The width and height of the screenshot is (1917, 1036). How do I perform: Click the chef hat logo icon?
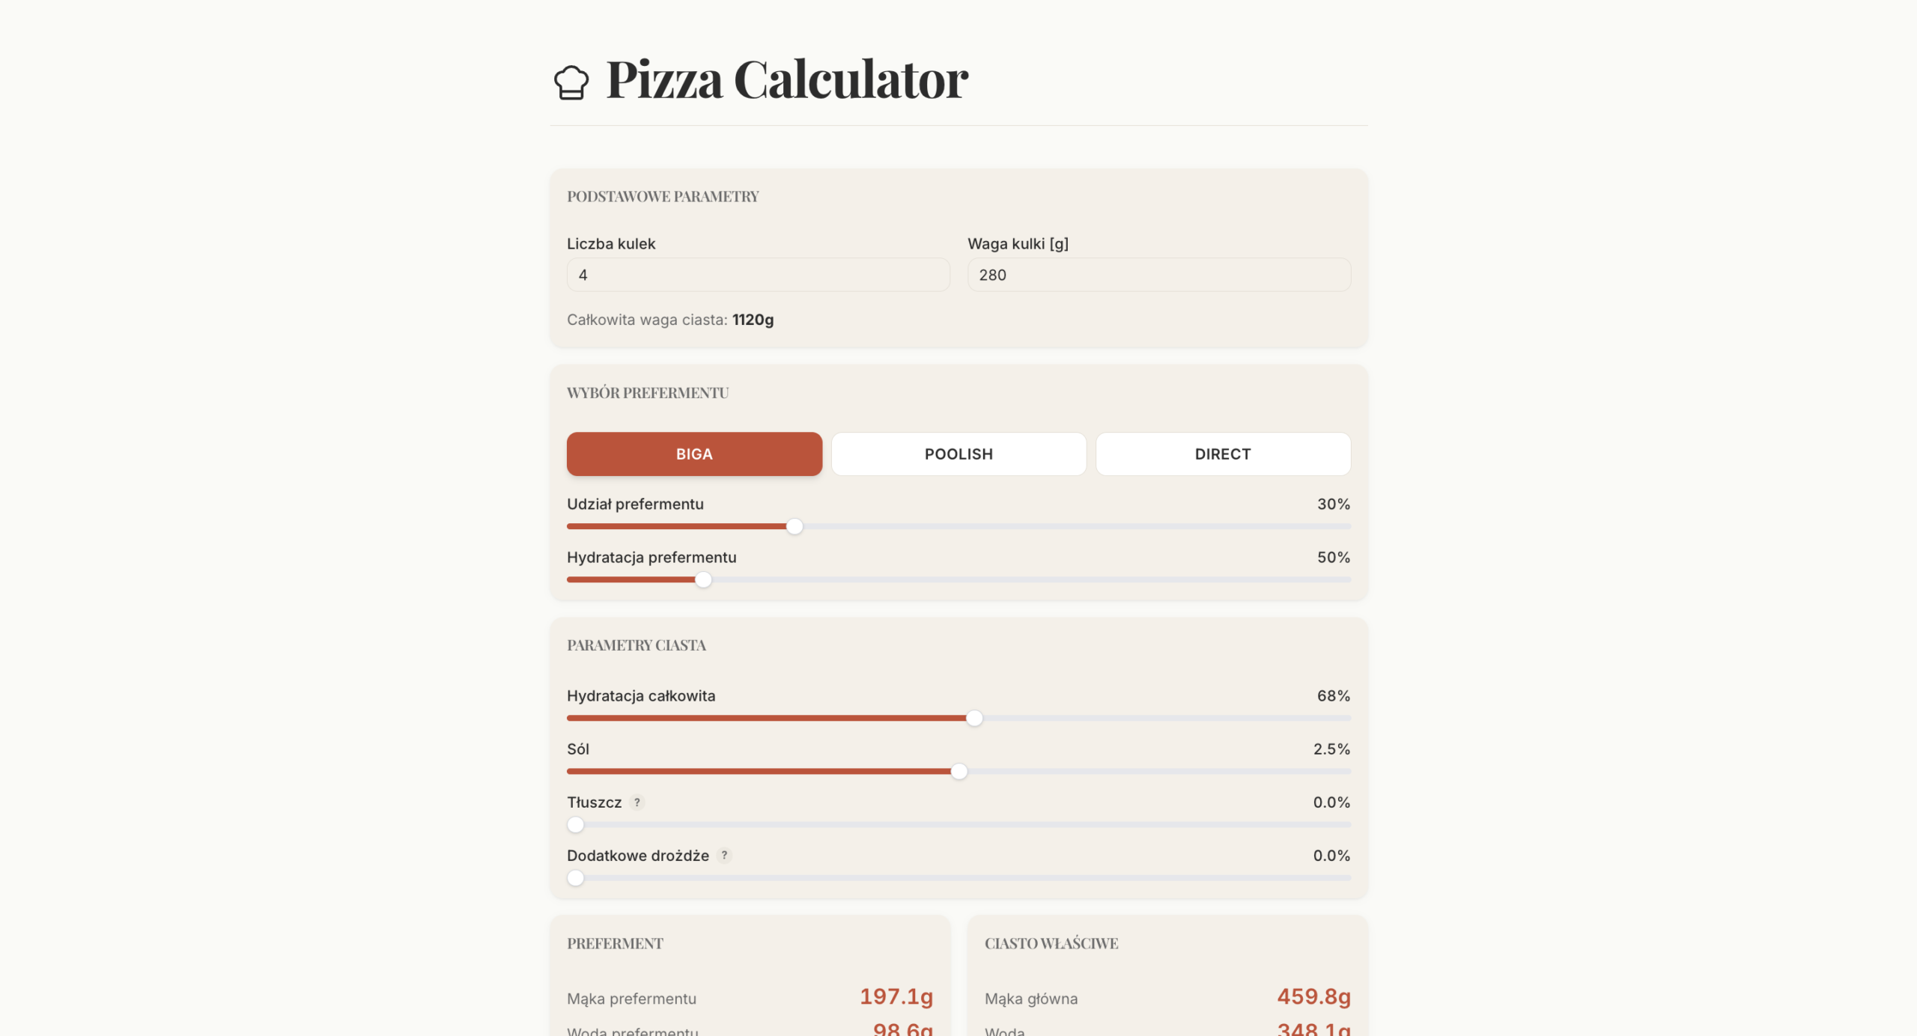[x=571, y=82]
